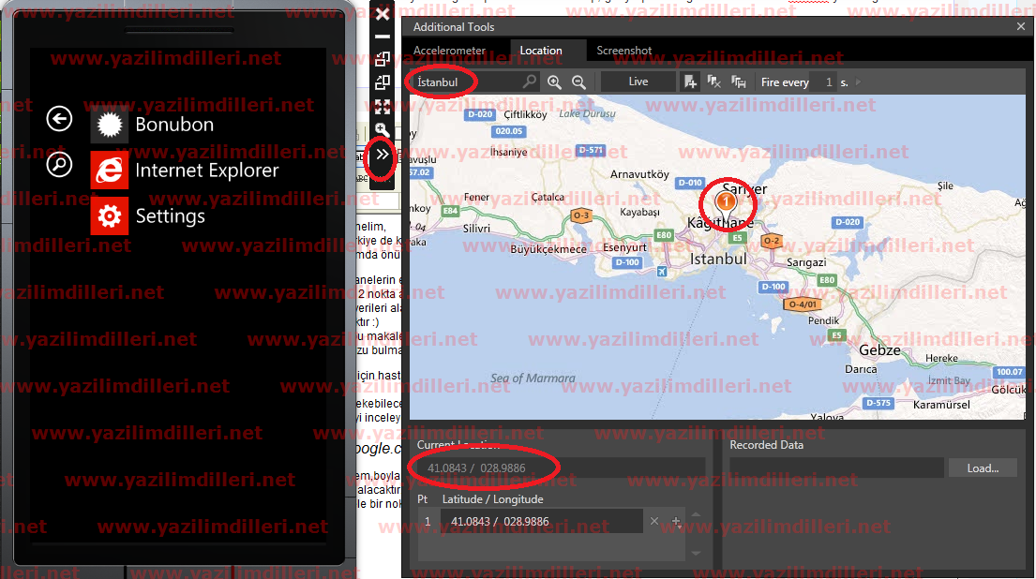Image resolution: width=1036 pixels, height=579 pixels.
Task: Click the Arnavutköy label on the map
Action: [x=639, y=174]
